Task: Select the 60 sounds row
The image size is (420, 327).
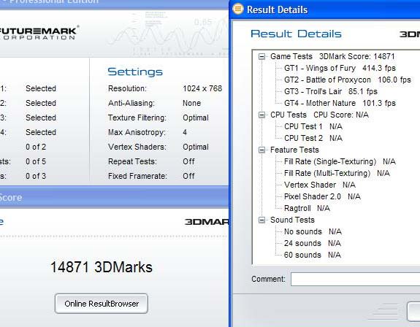Action: (313, 255)
